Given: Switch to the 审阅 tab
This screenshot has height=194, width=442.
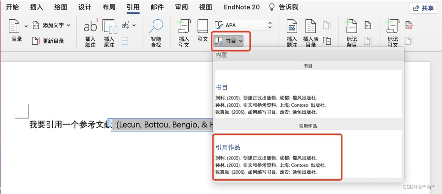Looking at the screenshot, I should (x=181, y=7).
